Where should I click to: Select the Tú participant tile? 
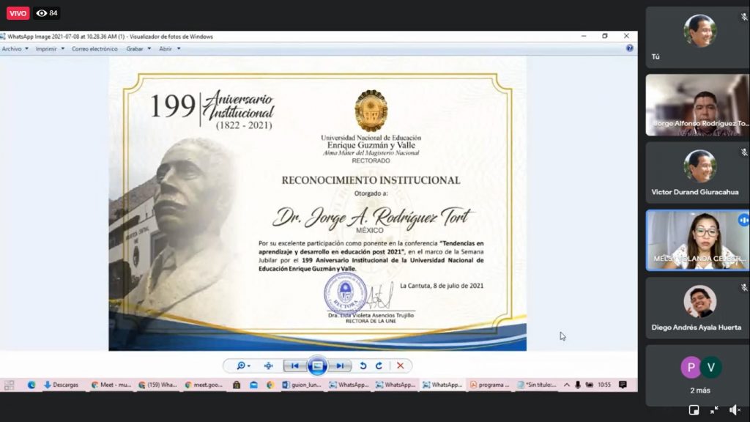[x=697, y=37]
